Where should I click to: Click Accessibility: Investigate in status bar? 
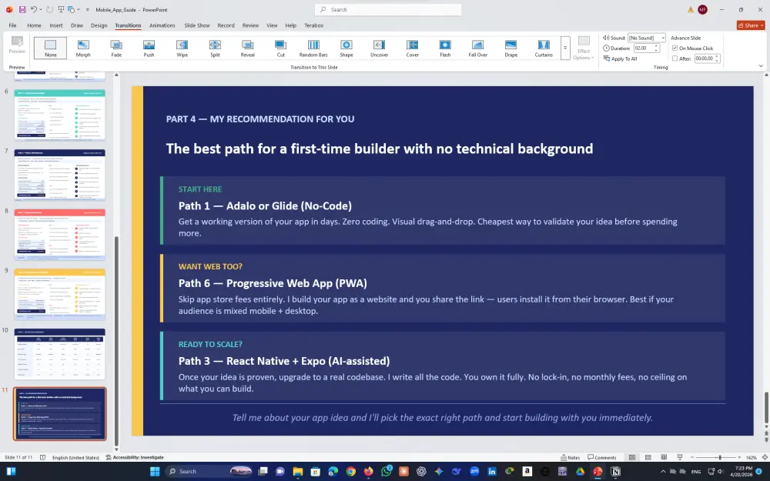coord(135,457)
